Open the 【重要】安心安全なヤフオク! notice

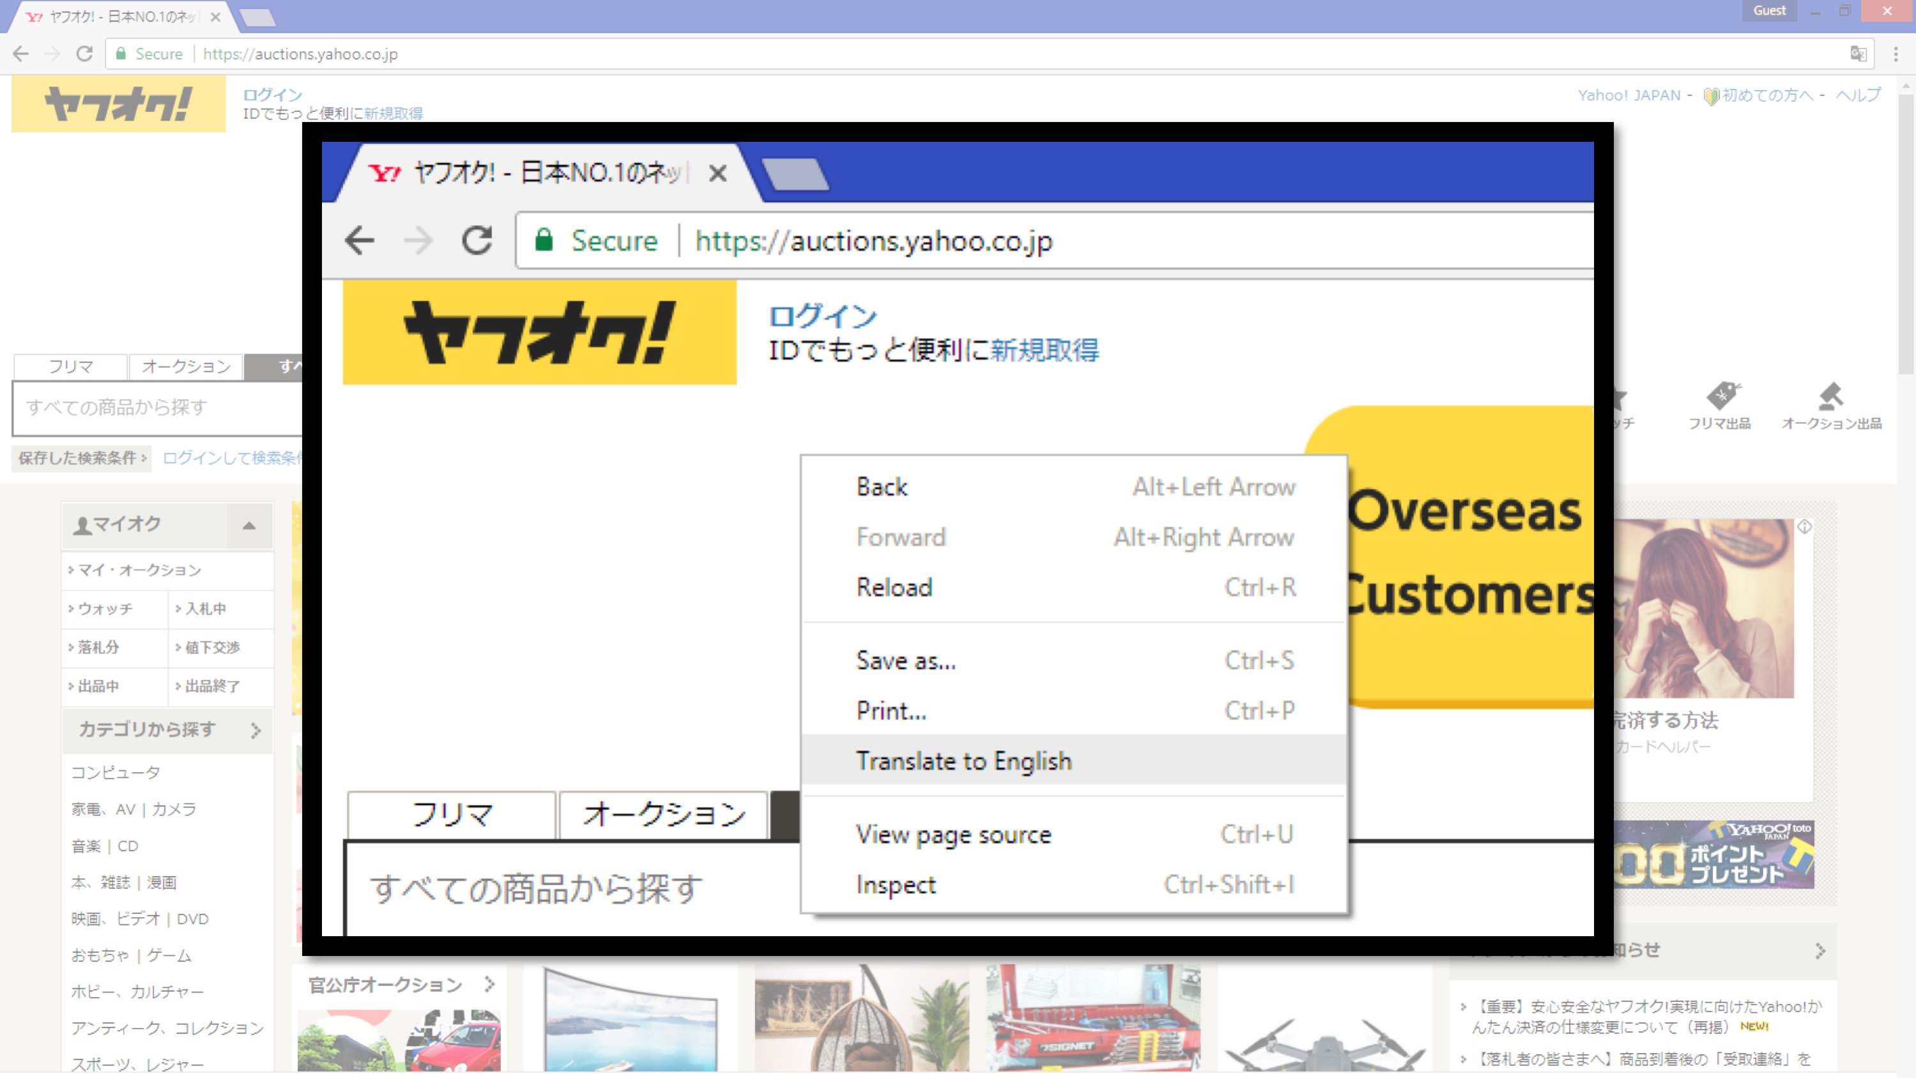tap(1647, 1016)
